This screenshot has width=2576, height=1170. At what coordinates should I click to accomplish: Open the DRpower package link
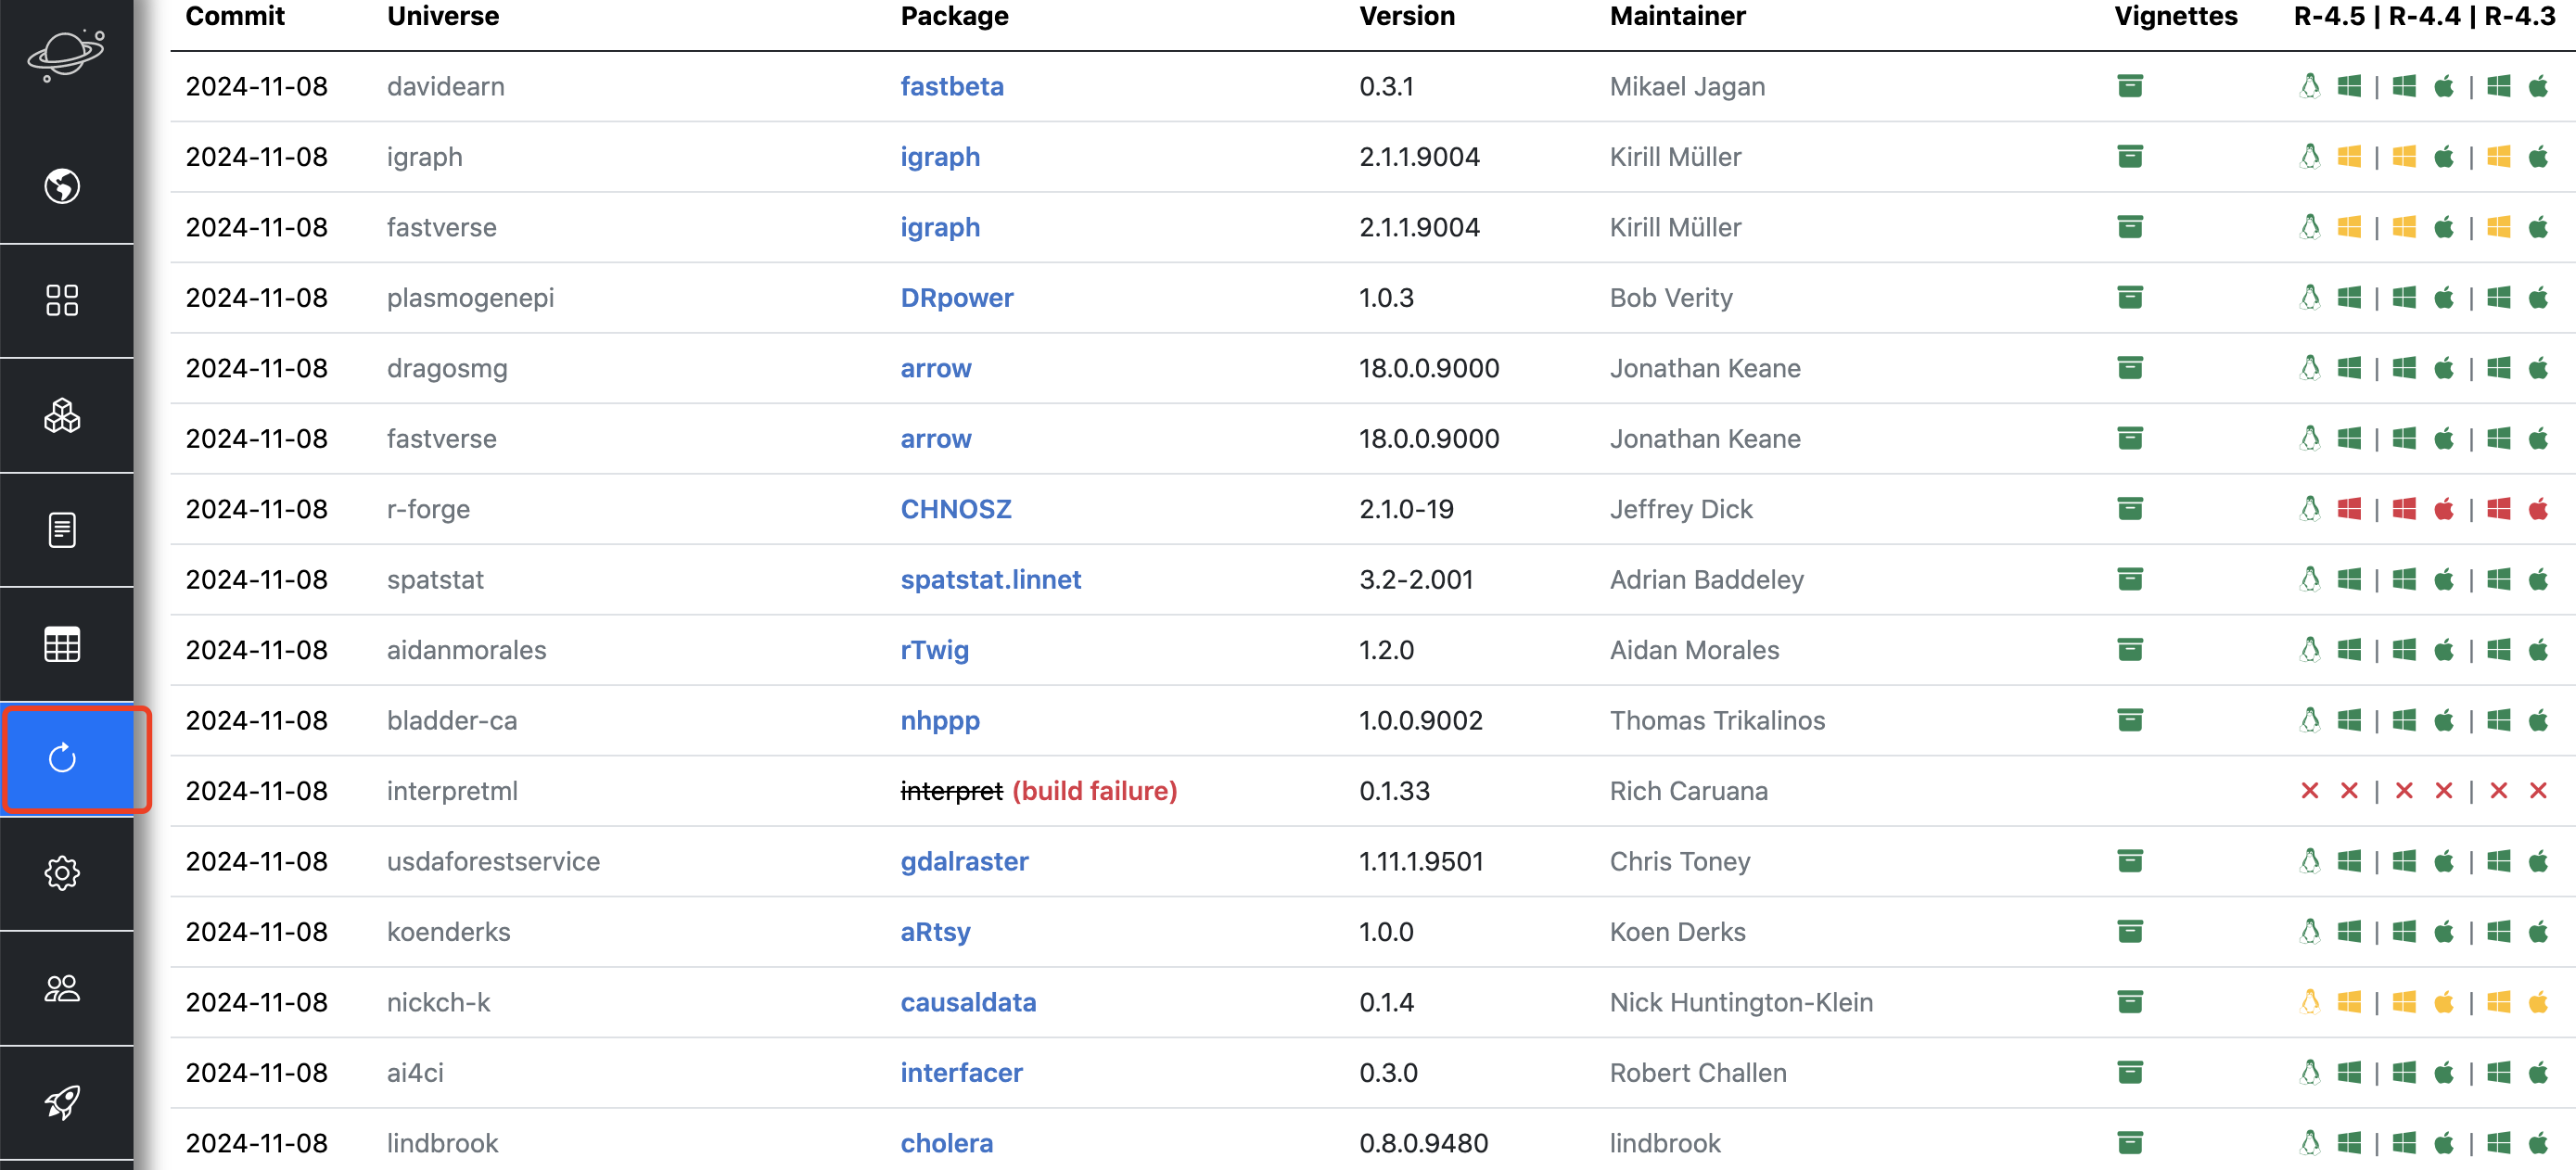tap(956, 298)
